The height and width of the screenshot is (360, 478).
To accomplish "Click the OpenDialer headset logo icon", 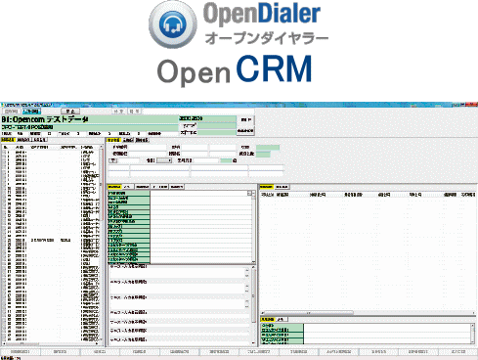I will [173, 24].
